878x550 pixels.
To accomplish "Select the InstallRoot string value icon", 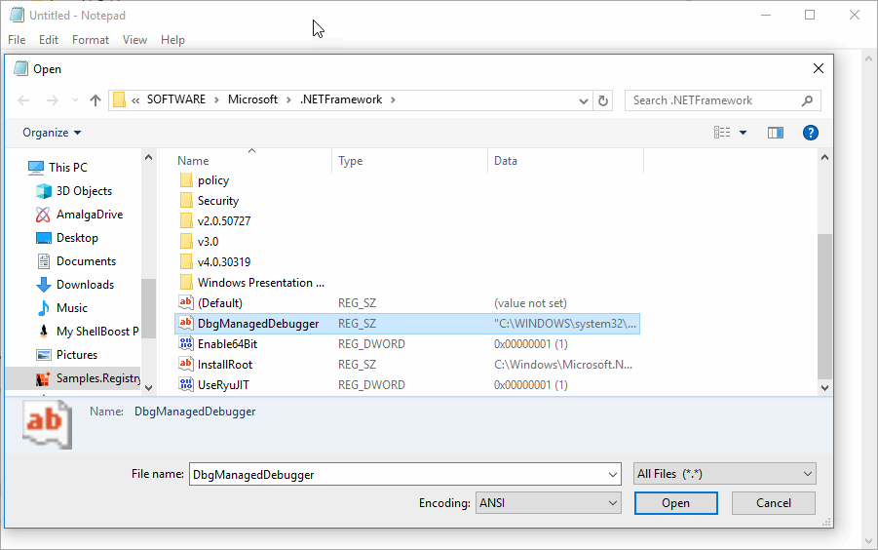I will (186, 364).
